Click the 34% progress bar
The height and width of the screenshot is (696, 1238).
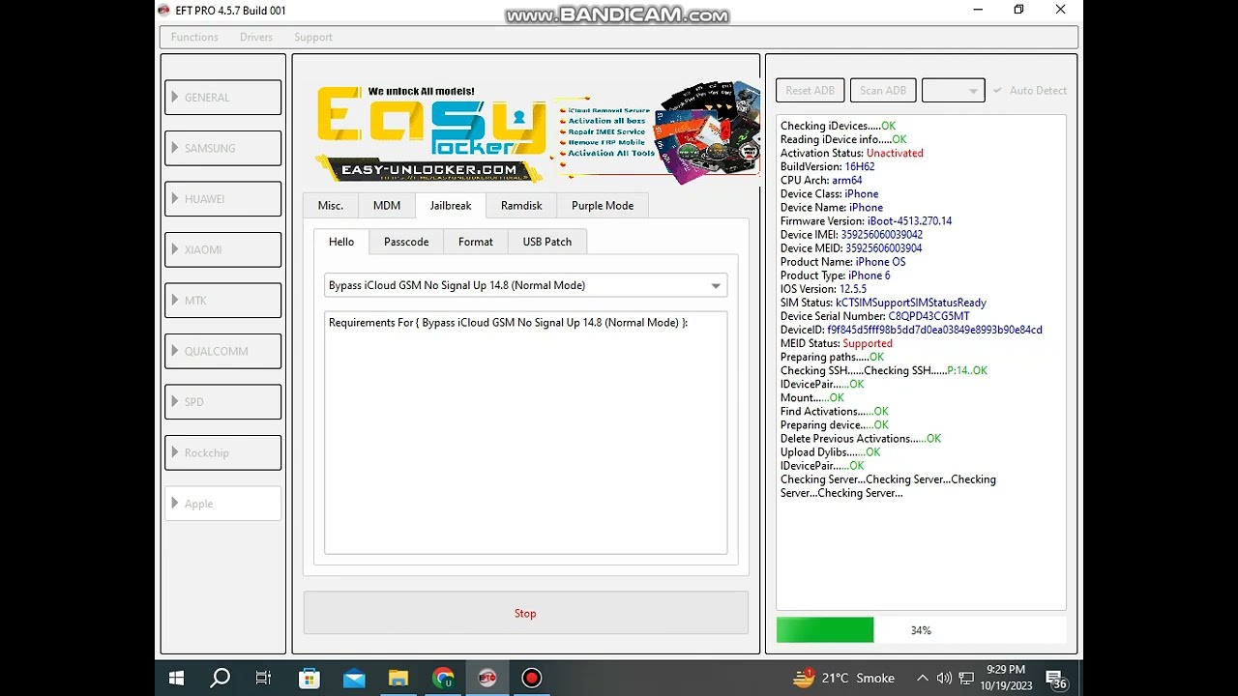coord(921,629)
